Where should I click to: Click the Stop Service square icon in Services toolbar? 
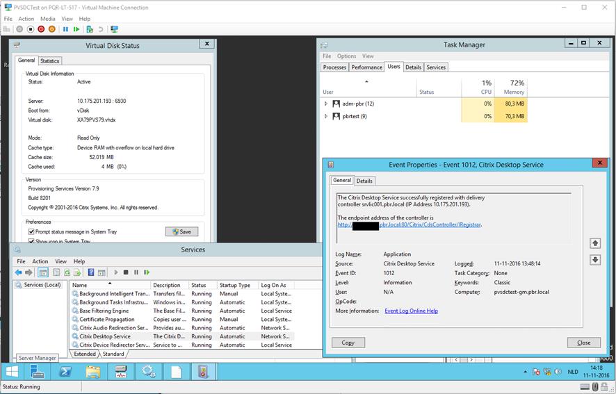126,272
